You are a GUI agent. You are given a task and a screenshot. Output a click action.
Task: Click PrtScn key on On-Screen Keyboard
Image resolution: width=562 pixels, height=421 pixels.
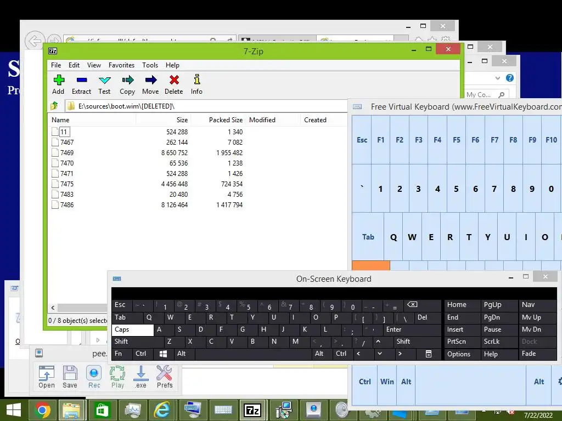pyautogui.click(x=462, y=342)
